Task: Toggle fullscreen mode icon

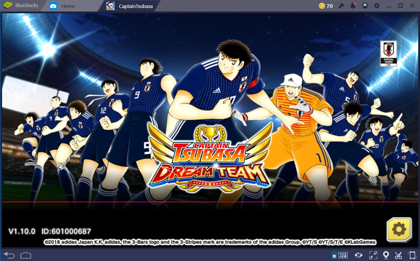Action: click(373, 255)
